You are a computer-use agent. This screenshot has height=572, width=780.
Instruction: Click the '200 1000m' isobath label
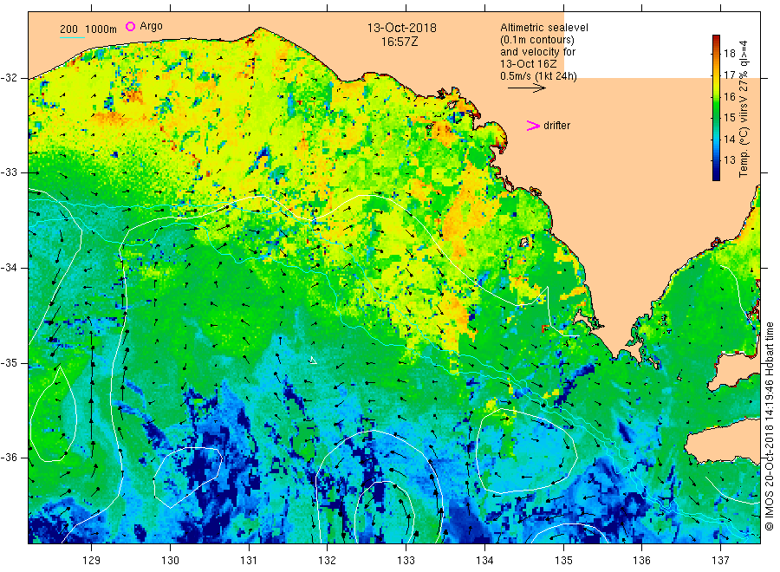pos(88,29)
